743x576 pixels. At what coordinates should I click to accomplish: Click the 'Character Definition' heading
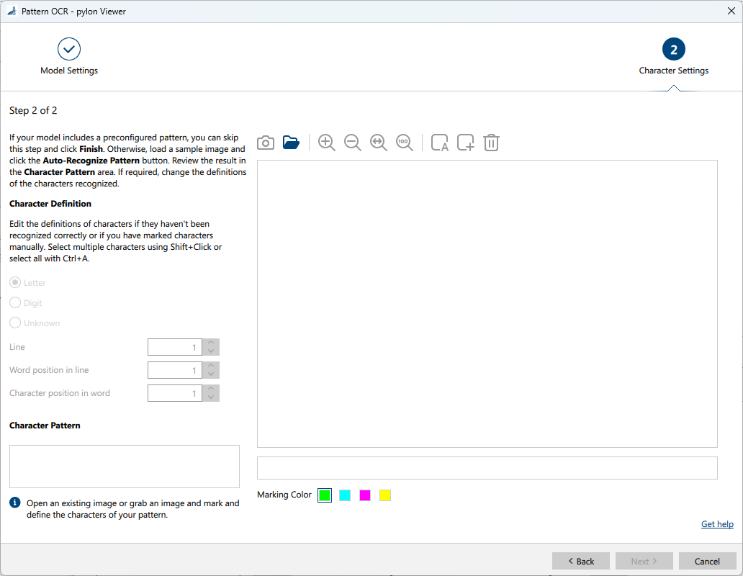point(50,204)
